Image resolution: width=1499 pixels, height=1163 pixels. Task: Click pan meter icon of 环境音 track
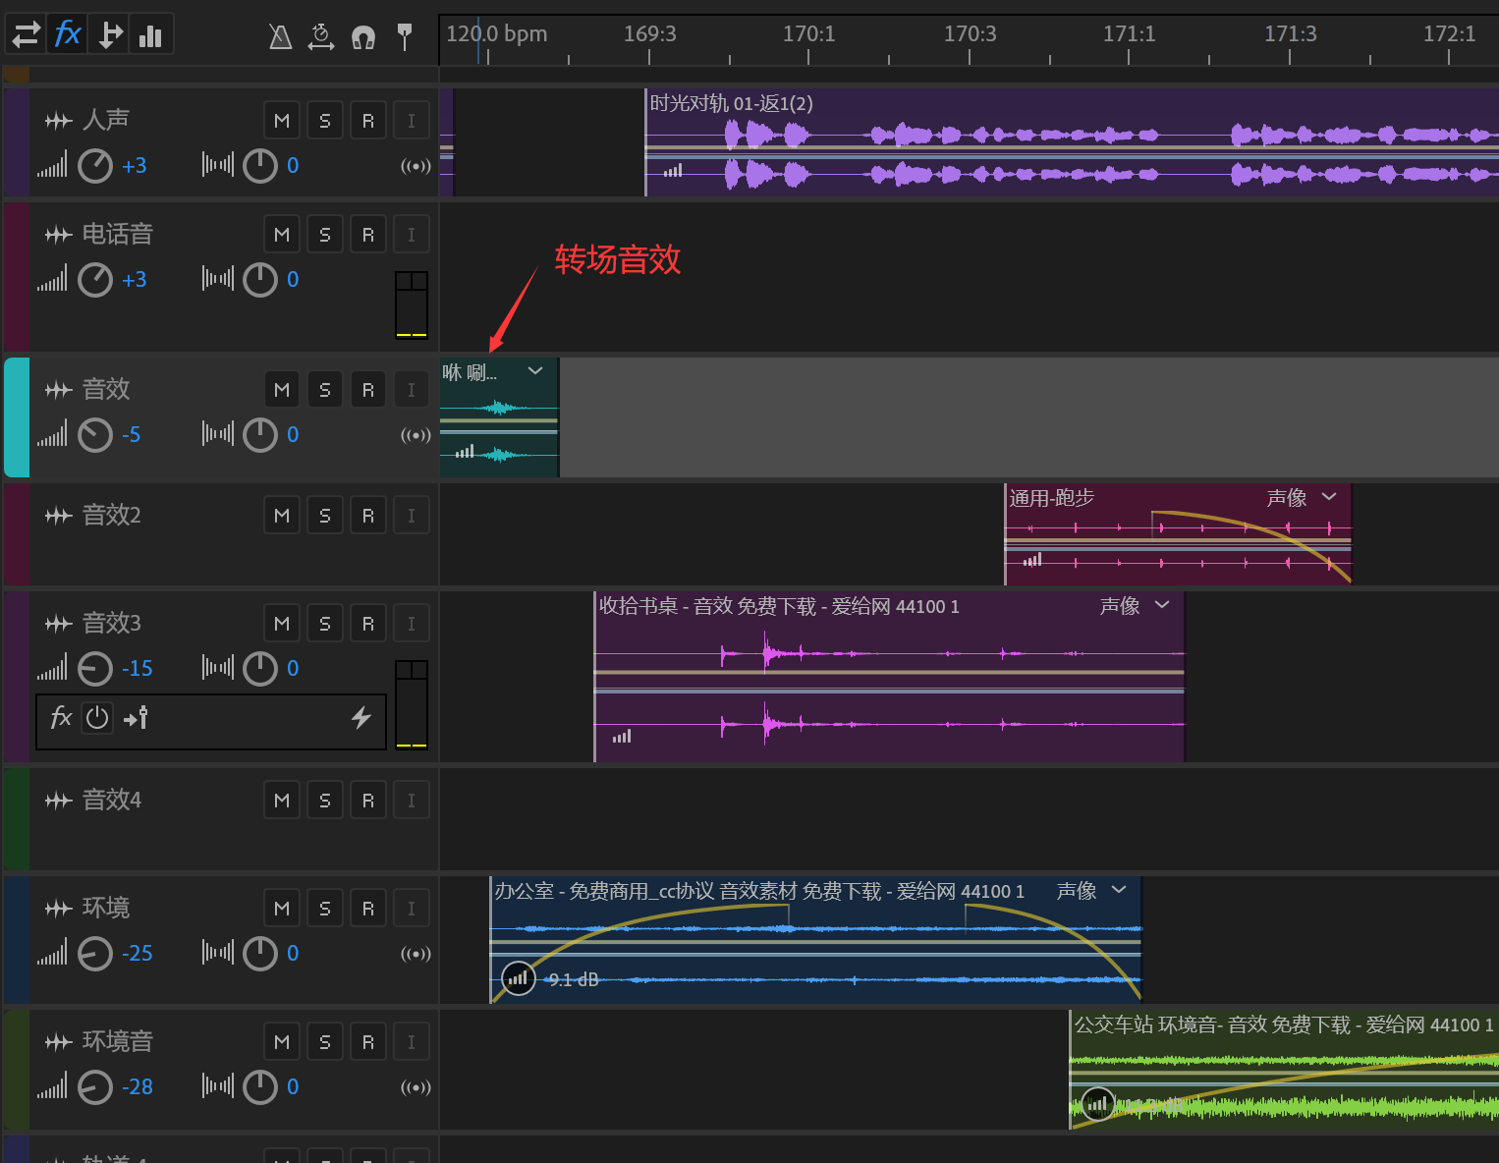pyautogui.click(x=218, y=1085)
